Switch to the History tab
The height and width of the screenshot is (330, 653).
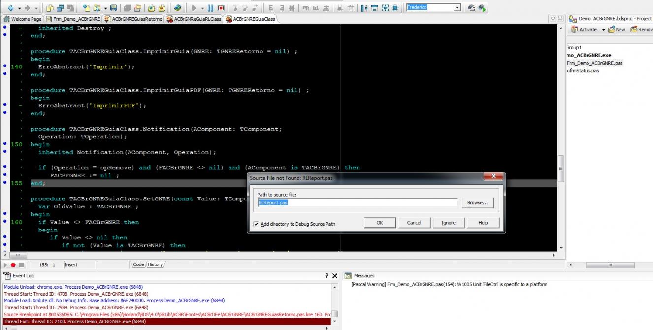(x=155, y=264)
